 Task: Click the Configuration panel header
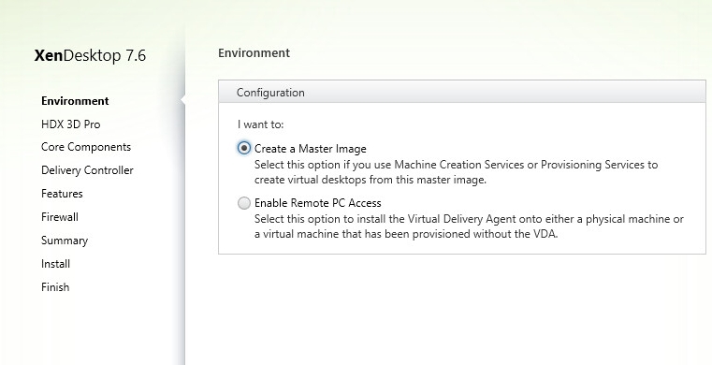pyautogui.click(x=462, y=92)
